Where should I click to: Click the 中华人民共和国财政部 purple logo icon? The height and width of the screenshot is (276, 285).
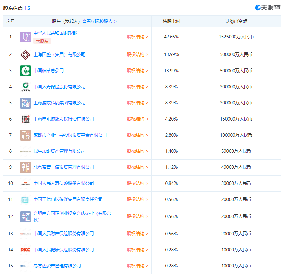[26, 37]
